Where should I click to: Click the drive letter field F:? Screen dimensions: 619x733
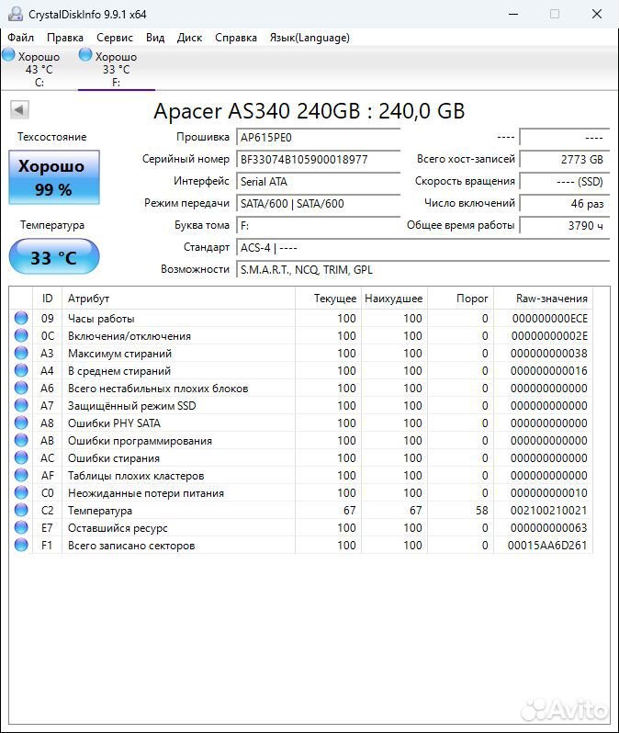click(x=319, y=226)
